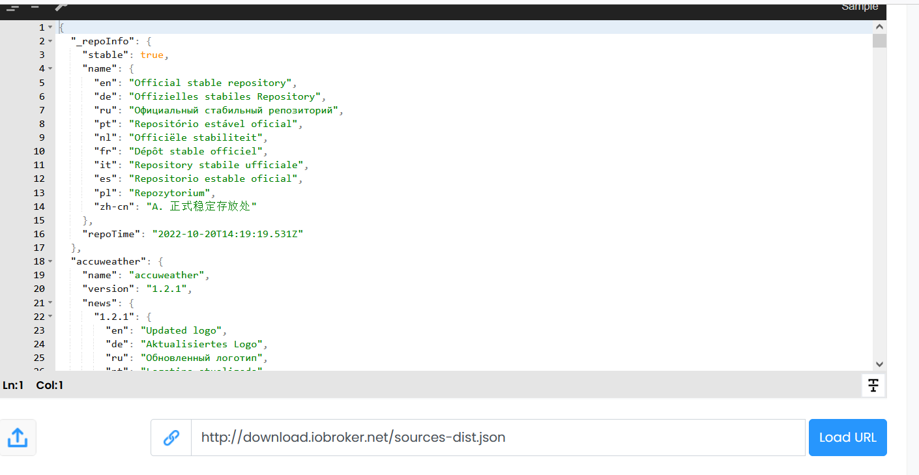Image resolution: width=919 pixels, height=475 pixels.
Task: Collapse the "1.2.1" object at line 22
Action: (50, 317)
